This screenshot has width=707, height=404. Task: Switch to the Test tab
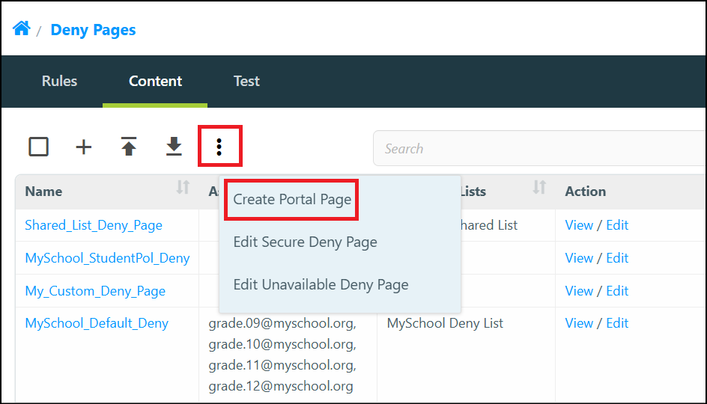246,81
